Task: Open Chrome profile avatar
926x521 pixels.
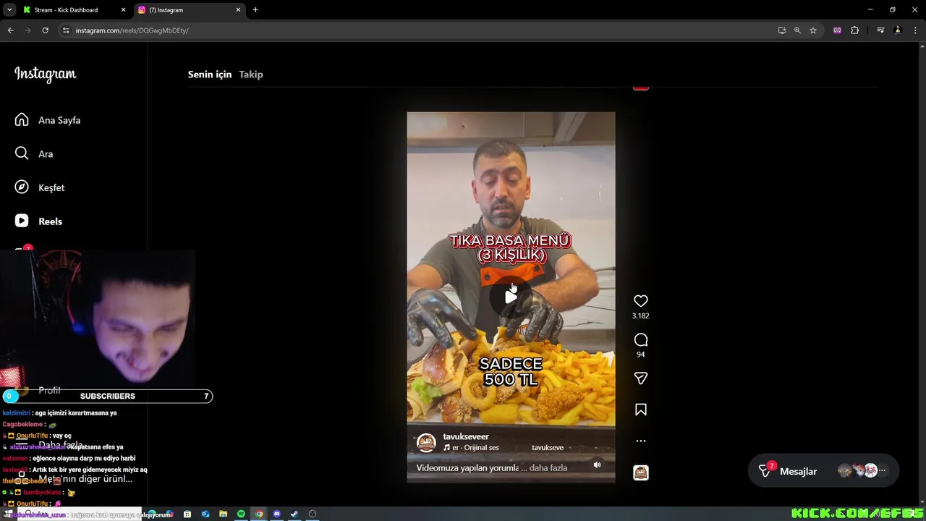Action: pyautogui.click(x=898, y=30)
